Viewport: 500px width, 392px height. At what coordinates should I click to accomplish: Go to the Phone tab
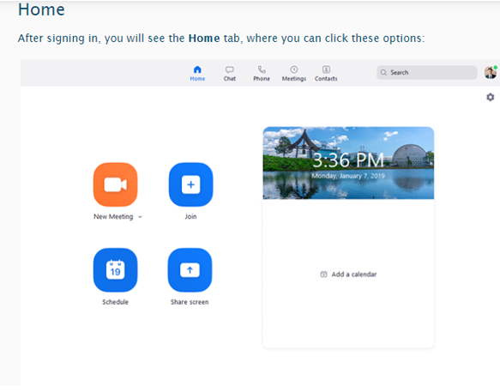pos(262,74)
